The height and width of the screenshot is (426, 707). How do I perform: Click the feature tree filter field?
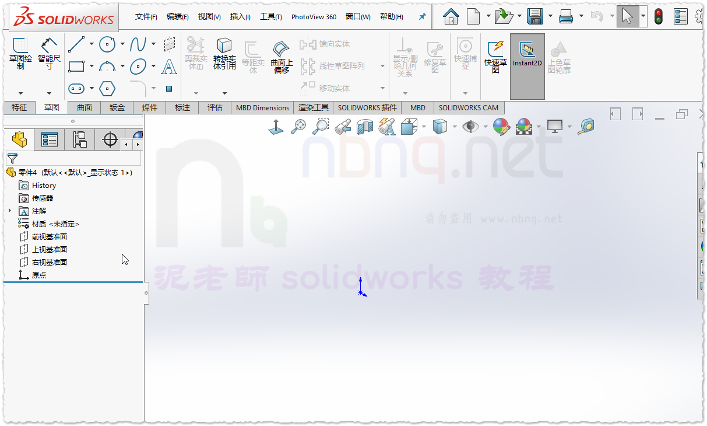coord(73,158)
